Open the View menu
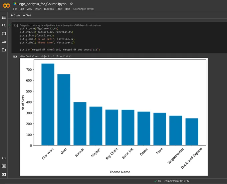Image resolution: width=227 pixels, height=184 pixels. click(x=29, y=9)
